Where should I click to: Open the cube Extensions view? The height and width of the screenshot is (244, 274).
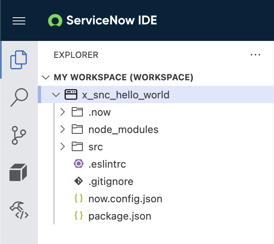click(18, 172)
